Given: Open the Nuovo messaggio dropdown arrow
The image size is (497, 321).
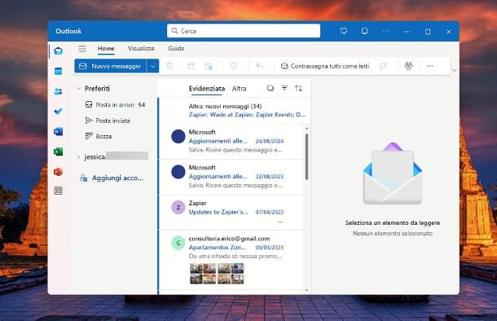Looking at the screenshot, I should pyautogui.click(x=153, y=66).
